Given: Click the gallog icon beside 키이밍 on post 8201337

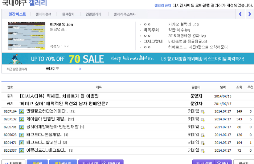Looking at the screenshot, I should (202, 151).
